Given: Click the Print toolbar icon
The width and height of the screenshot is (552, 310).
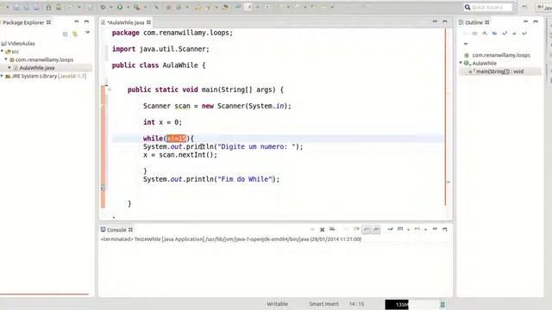Looking at the screenshot, I should click(x=36, y=7).
